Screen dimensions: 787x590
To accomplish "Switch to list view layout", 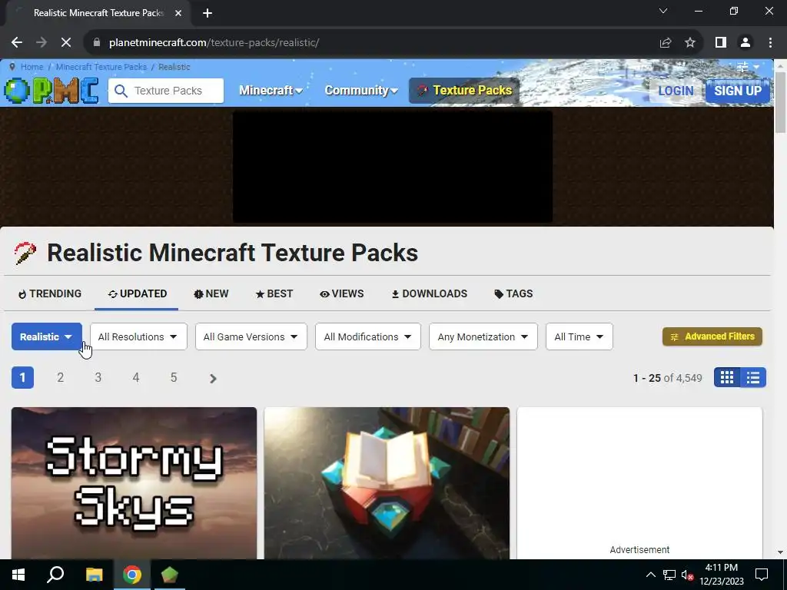I will pyautogui.click(x=753, y=378).
